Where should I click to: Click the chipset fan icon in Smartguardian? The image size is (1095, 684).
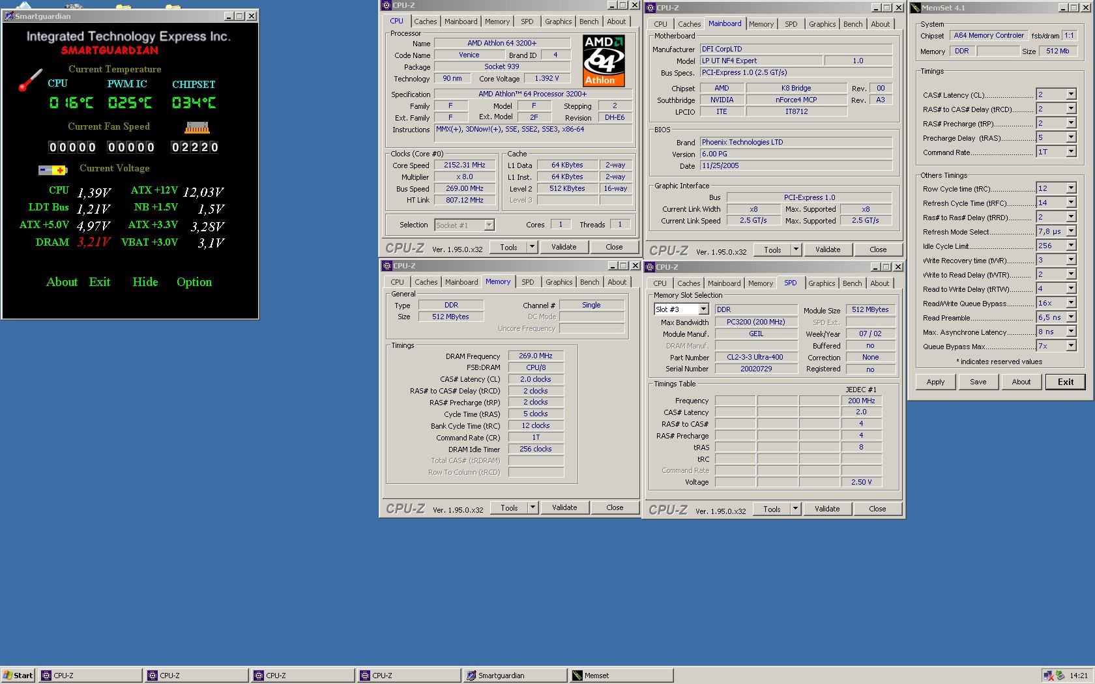(197, 127)
